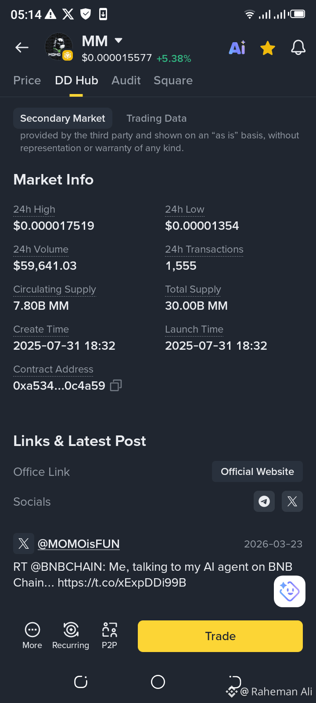Tap the yellow Trade button

220,636
